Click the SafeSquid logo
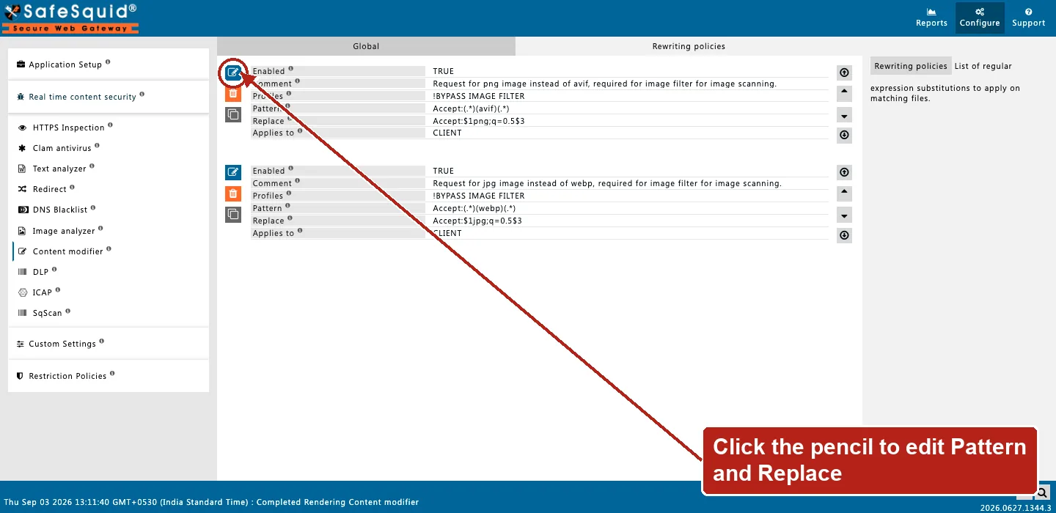 click(70, 18)
